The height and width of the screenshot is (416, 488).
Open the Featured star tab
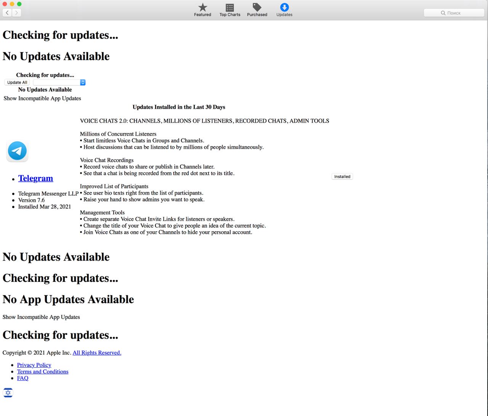coord(202,10)
